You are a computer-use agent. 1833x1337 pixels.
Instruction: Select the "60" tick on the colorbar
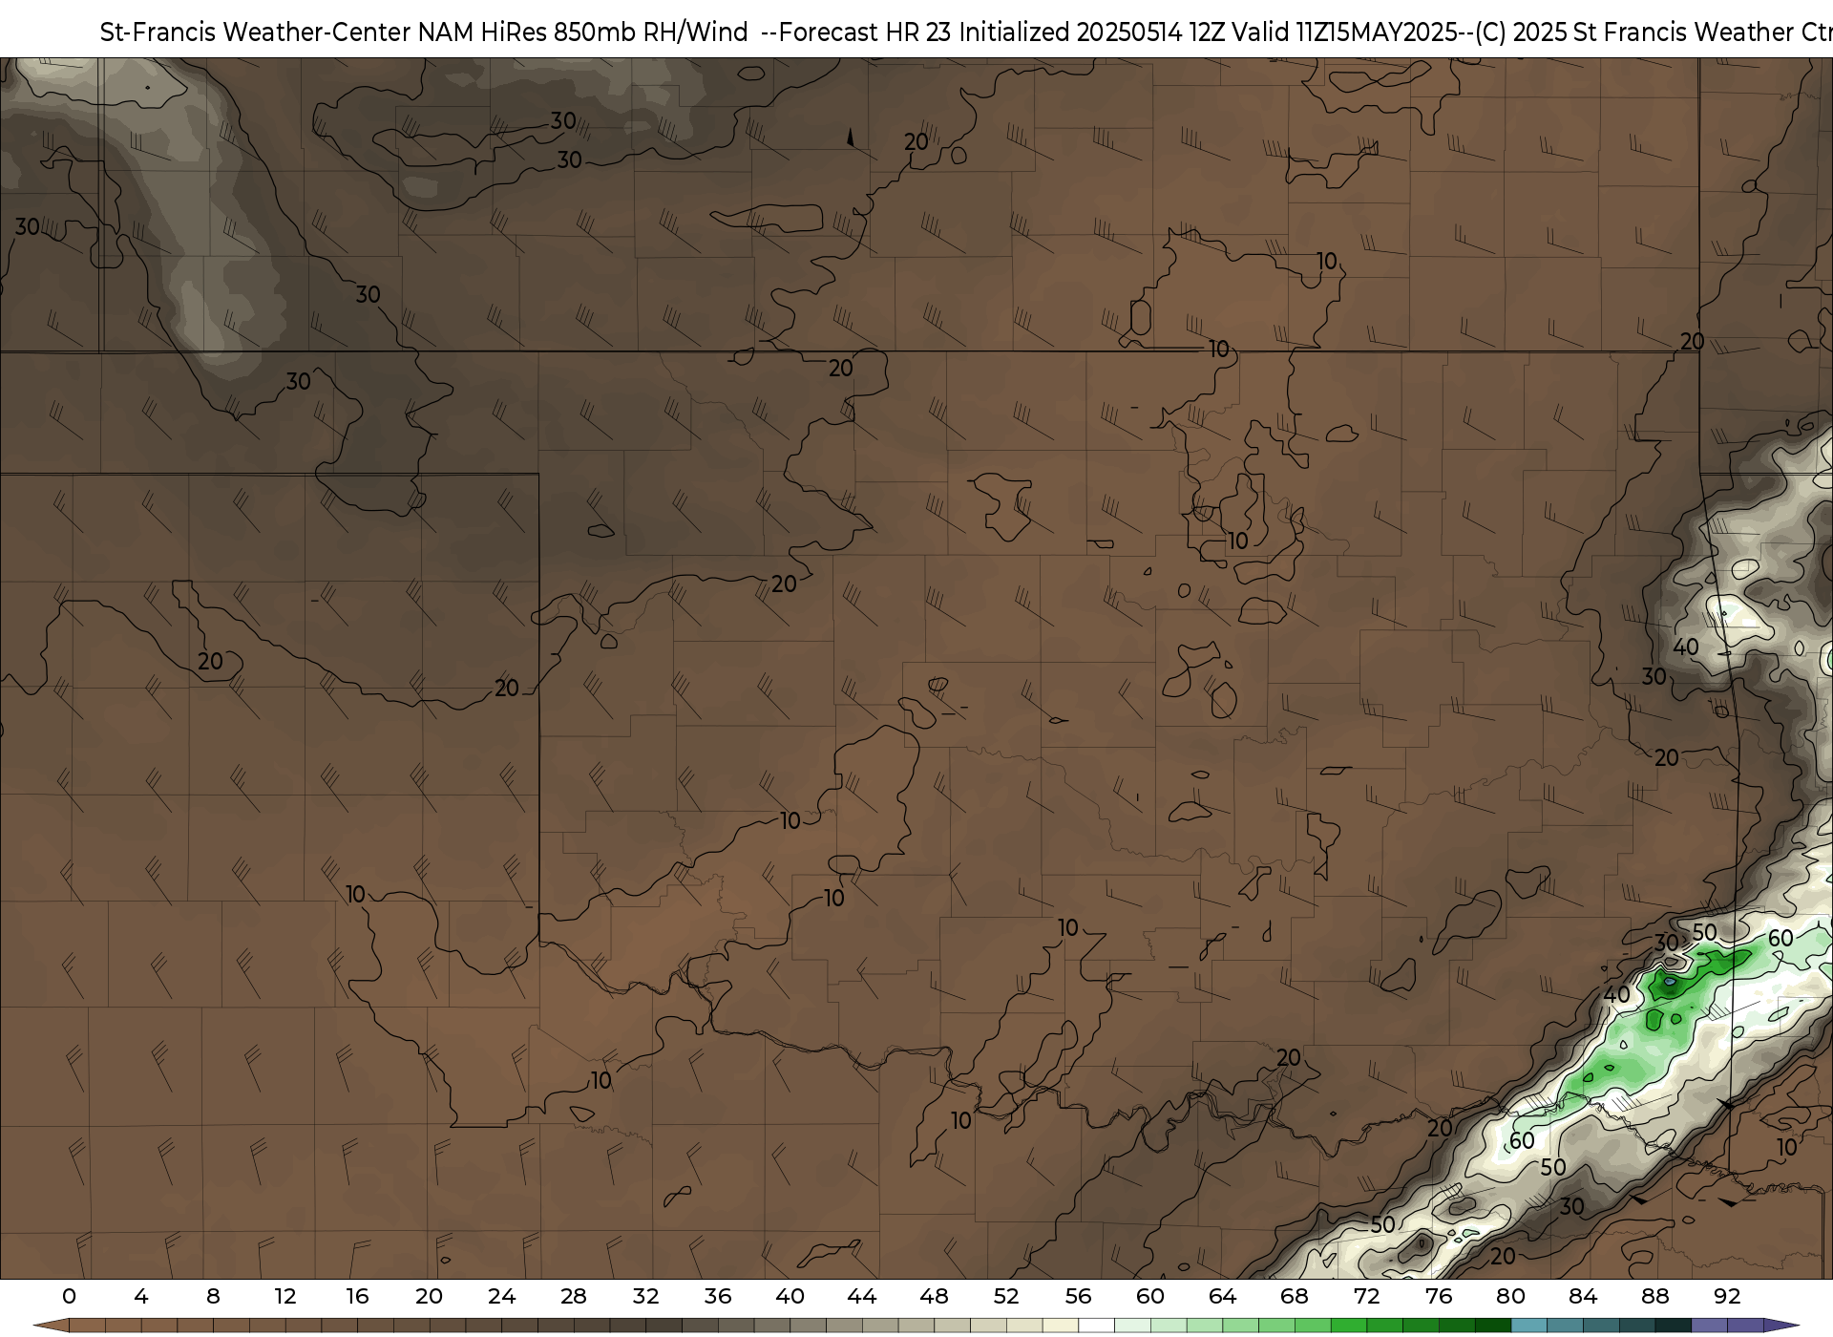pyautogui.click(x=1150, y=1297)
